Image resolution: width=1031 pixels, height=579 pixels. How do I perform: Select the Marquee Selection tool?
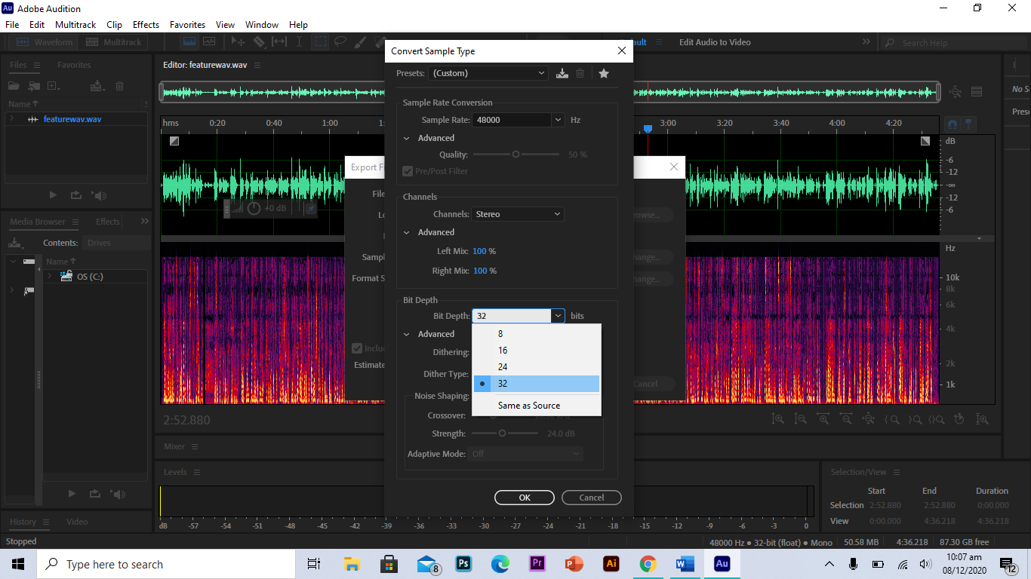(x=320, y=42)
